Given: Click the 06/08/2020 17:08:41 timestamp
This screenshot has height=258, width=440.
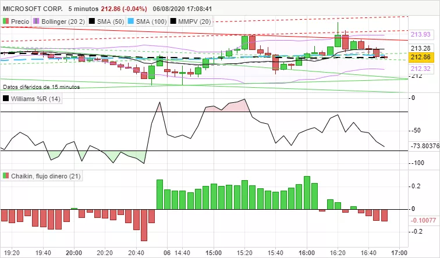Looking at the screenshot, I should 182,9.
